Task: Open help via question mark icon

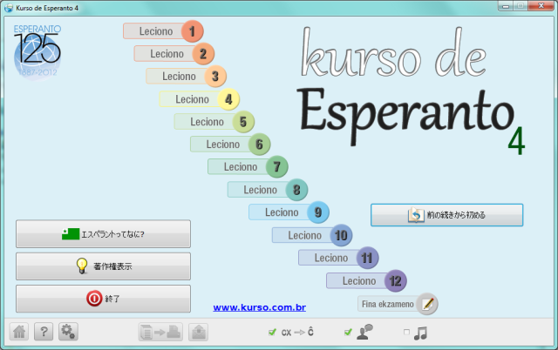Action: click(x=43, y=332)
